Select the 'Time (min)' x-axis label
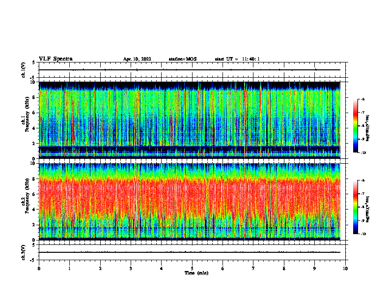Image resolution: width=389 pixels, height=301 pixels. tap(196, 273)
